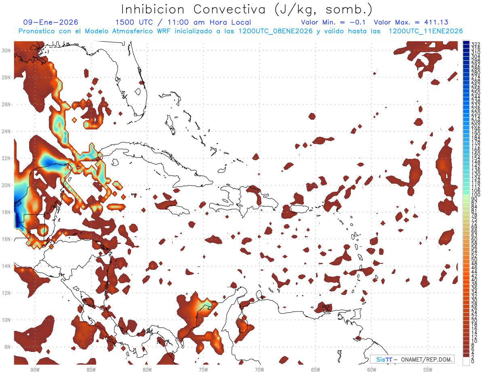
Task: Click the 30N latitude label
Action: (7, 50)
